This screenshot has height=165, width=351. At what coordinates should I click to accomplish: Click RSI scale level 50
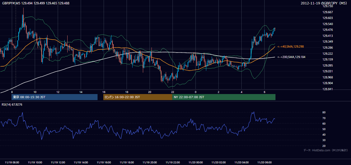[324, 129]
